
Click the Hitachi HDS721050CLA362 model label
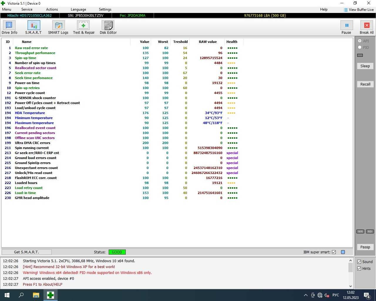click(x=29, y=16)
